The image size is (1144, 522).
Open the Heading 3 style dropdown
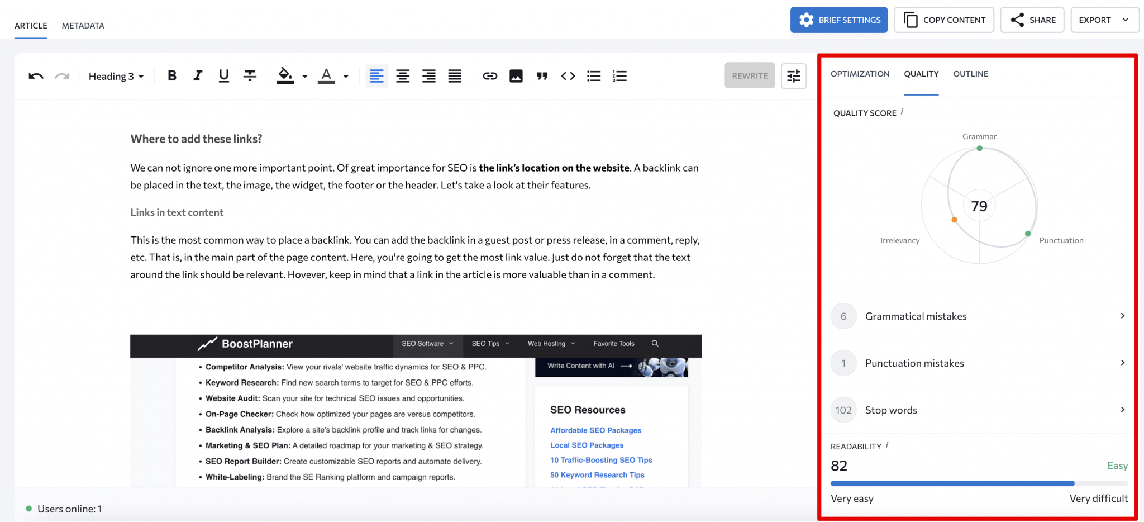click(116, 75)
